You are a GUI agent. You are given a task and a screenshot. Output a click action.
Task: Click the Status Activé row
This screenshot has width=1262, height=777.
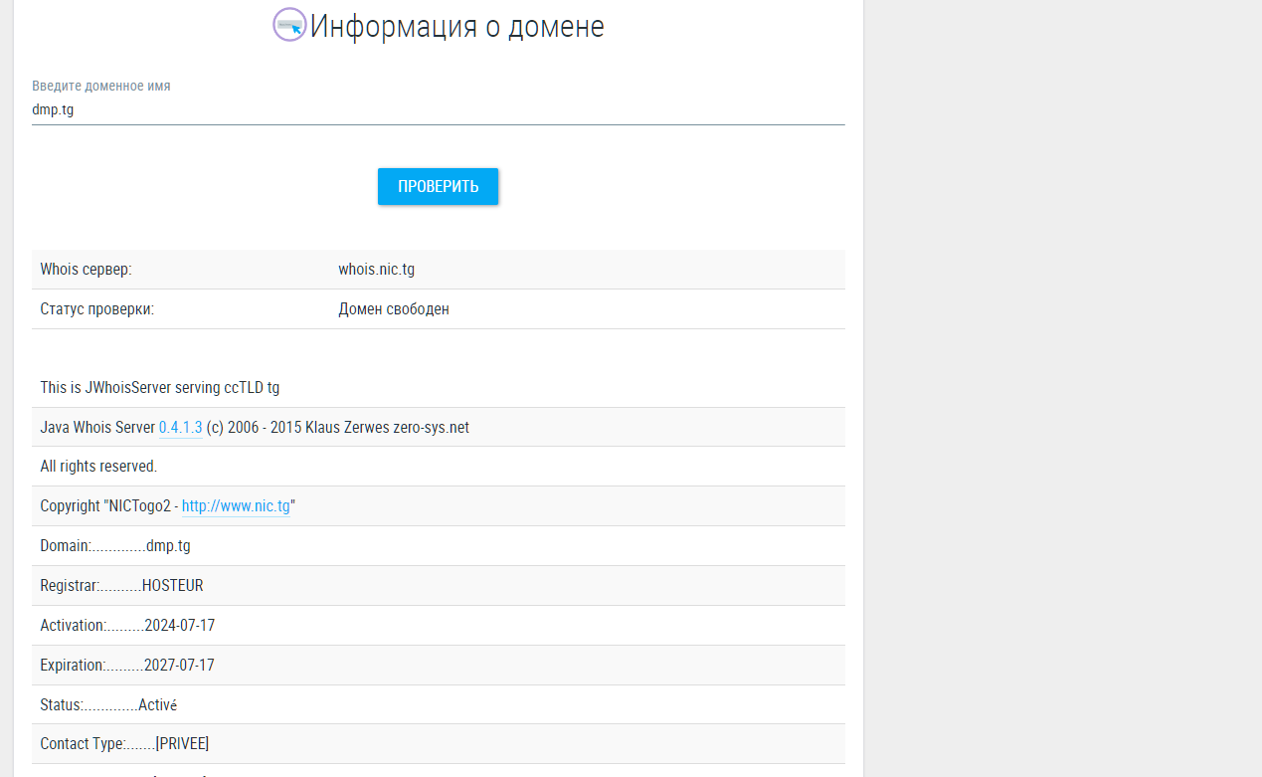[438, 704]
